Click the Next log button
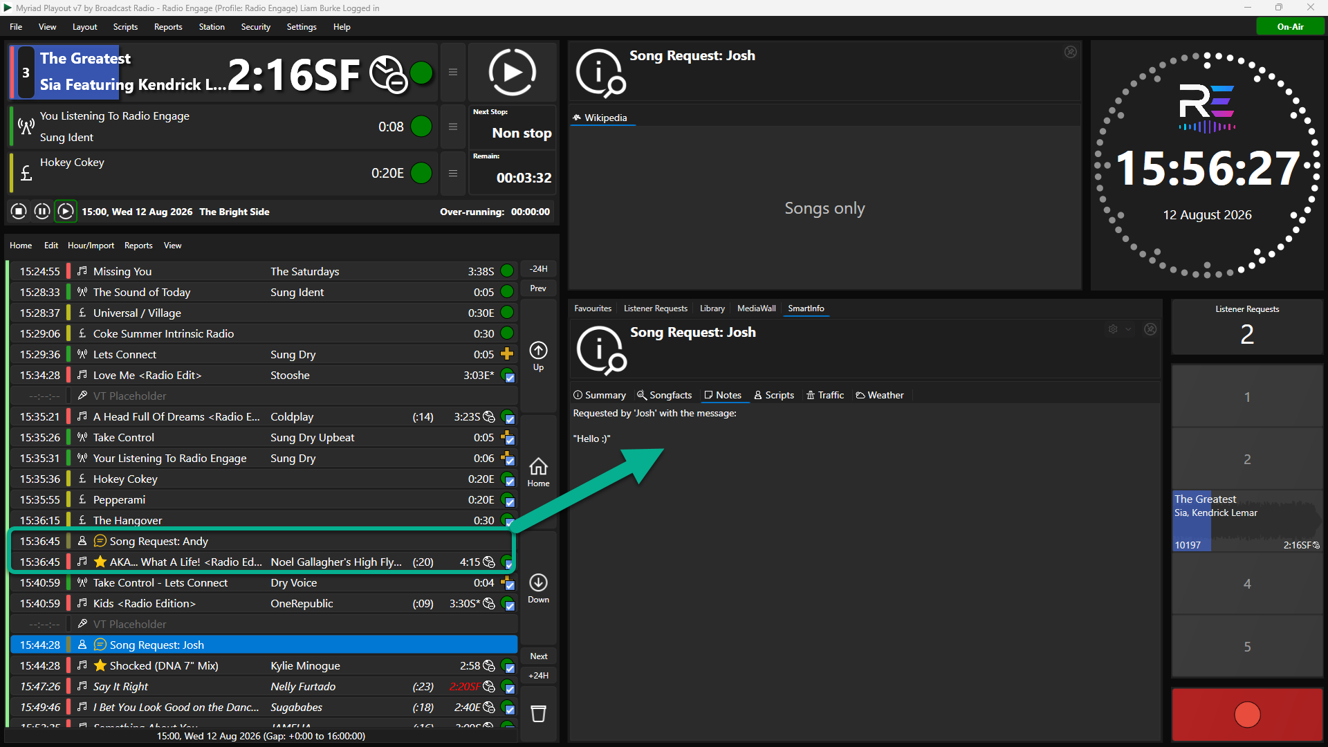 pyautogui.click(x=538, y=656)
